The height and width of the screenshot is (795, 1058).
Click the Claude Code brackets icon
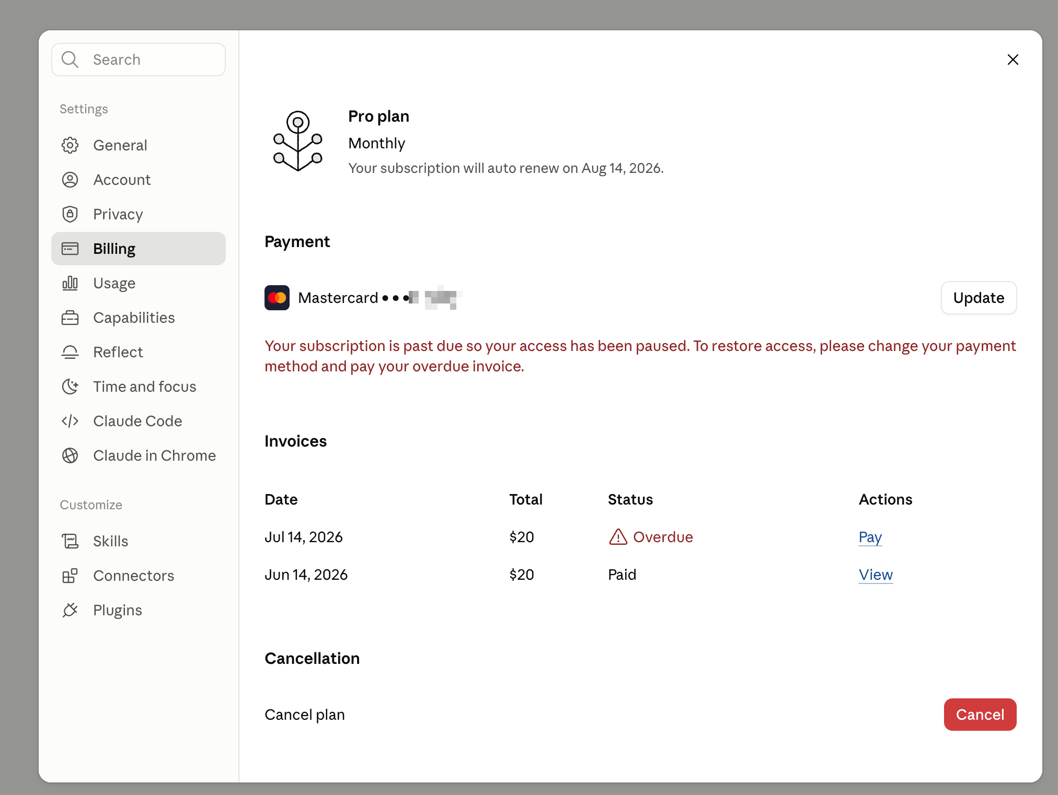point(70,421)
